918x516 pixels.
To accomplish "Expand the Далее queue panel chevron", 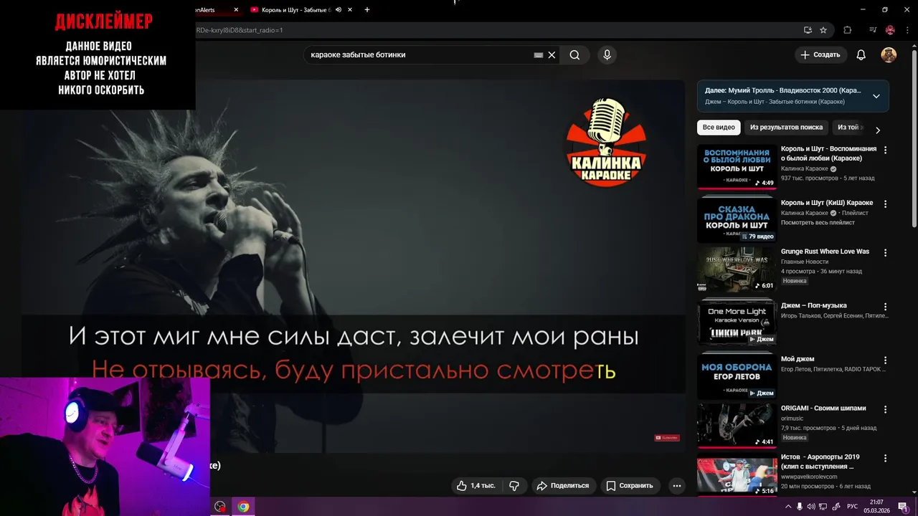I will pos(876,96).
